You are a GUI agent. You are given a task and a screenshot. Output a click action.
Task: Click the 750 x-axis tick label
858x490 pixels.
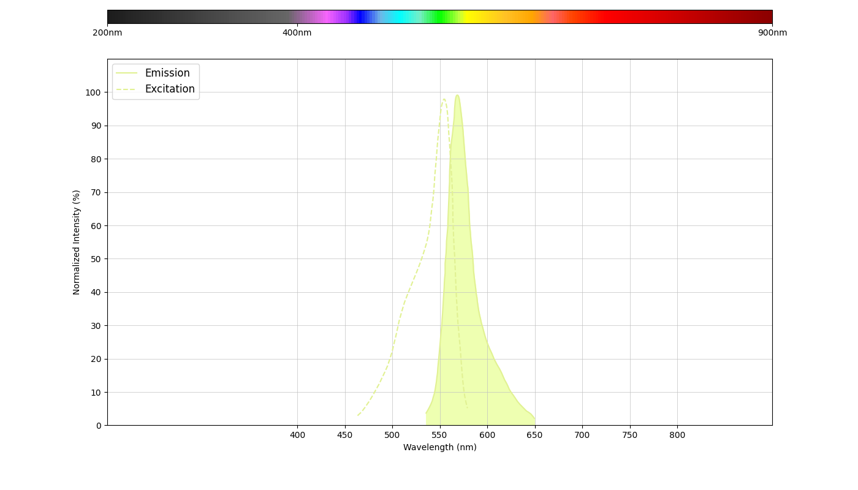point(629,435)
